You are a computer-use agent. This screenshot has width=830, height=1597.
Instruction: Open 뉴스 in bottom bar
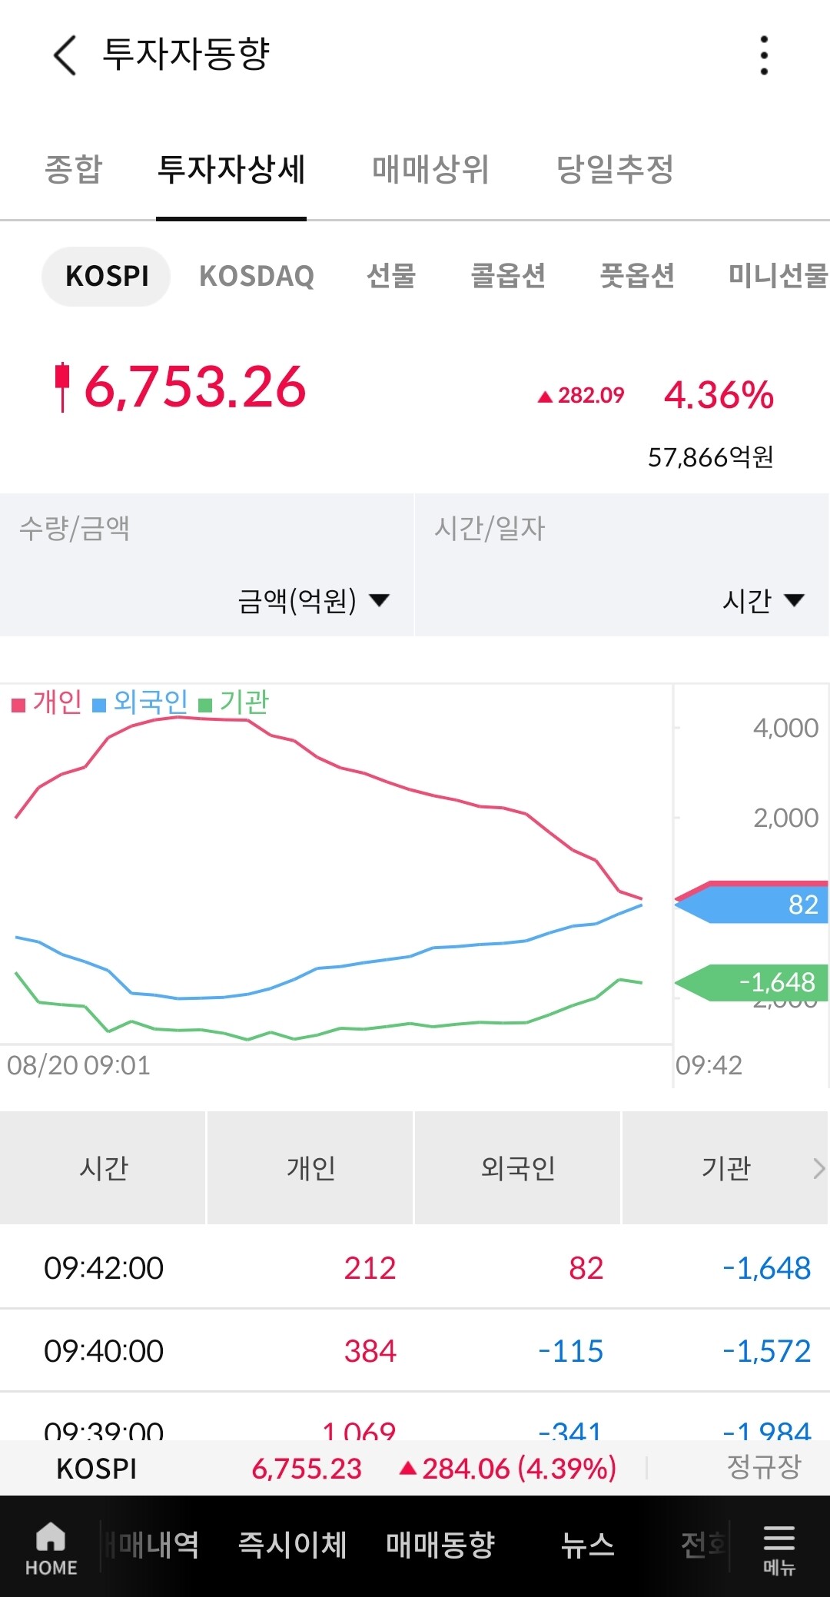587,1545
